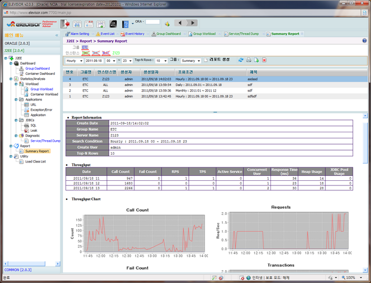Viewport: 371px width, 283px height.
Task: Click the date field 2011.09.18
Action: tap(94, 61)
